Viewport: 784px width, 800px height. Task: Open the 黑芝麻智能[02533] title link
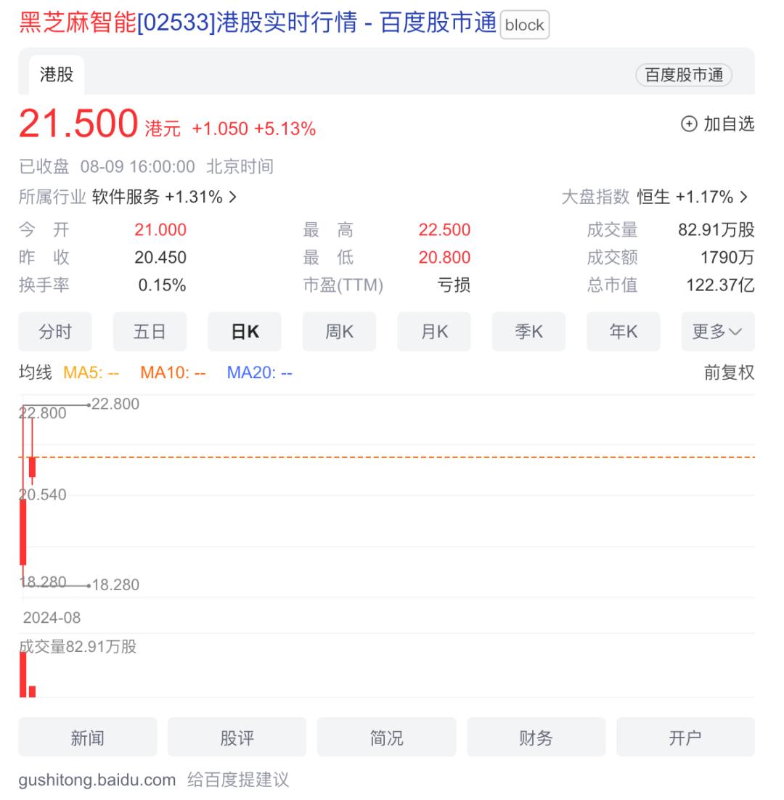coord(258,23)
